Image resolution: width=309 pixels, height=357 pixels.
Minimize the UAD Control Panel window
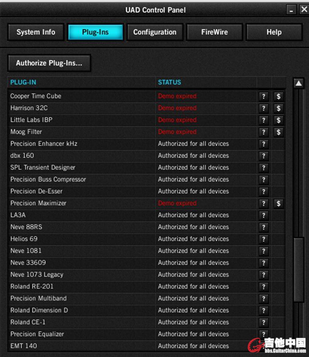pos(291,10)
